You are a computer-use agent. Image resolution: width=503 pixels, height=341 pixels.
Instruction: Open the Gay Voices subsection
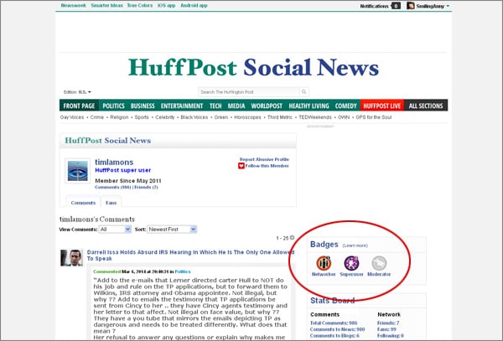tap(72, 117)
